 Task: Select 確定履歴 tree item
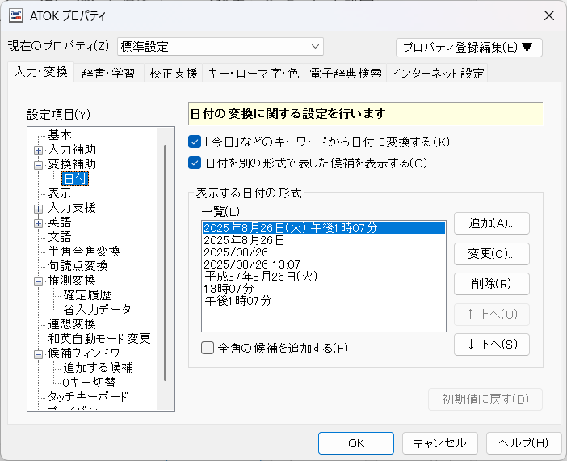point(87,294)
